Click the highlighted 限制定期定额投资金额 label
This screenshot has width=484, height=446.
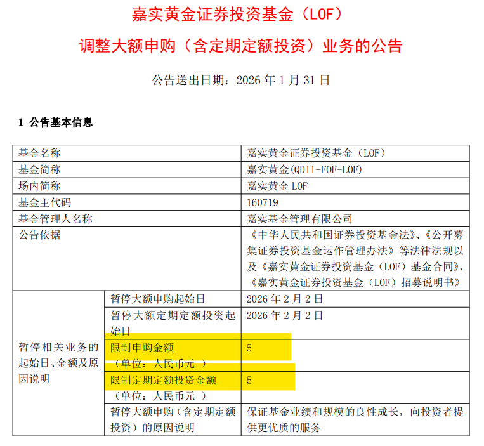click(x=163, y=380)
